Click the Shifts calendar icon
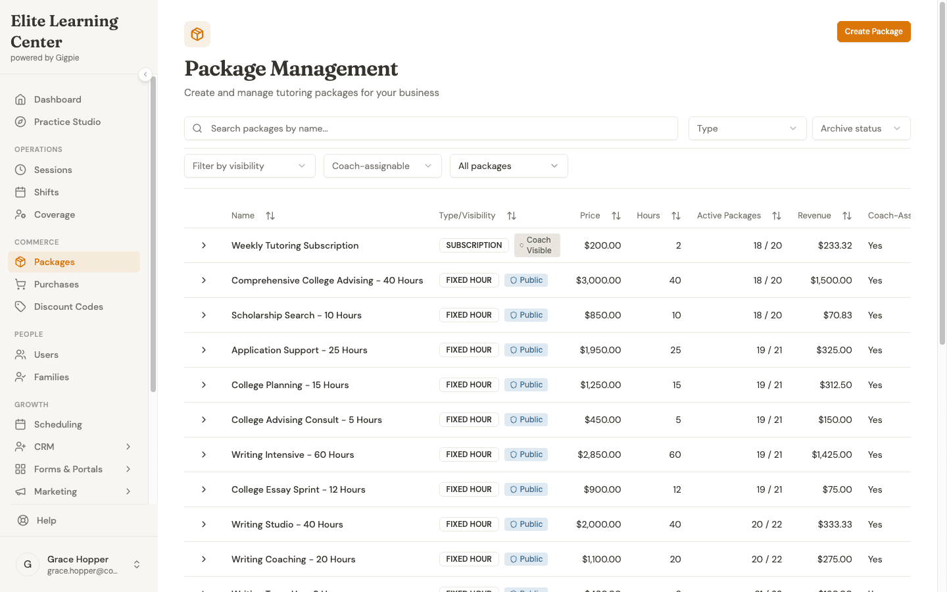 tap(20, 192)
